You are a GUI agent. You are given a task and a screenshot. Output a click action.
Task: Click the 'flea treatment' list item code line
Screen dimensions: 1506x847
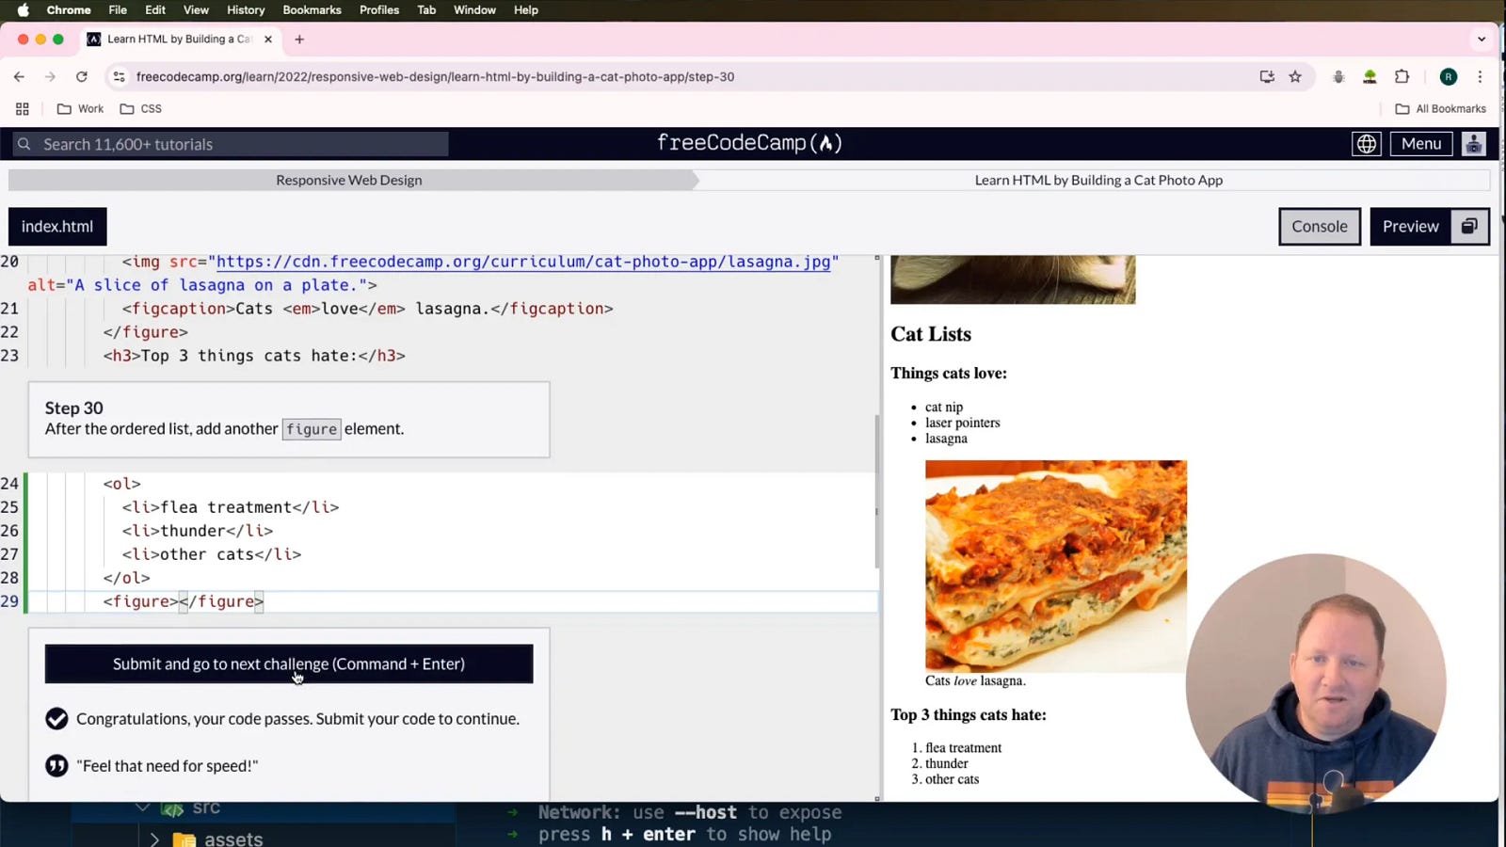[x=231, y=507]
